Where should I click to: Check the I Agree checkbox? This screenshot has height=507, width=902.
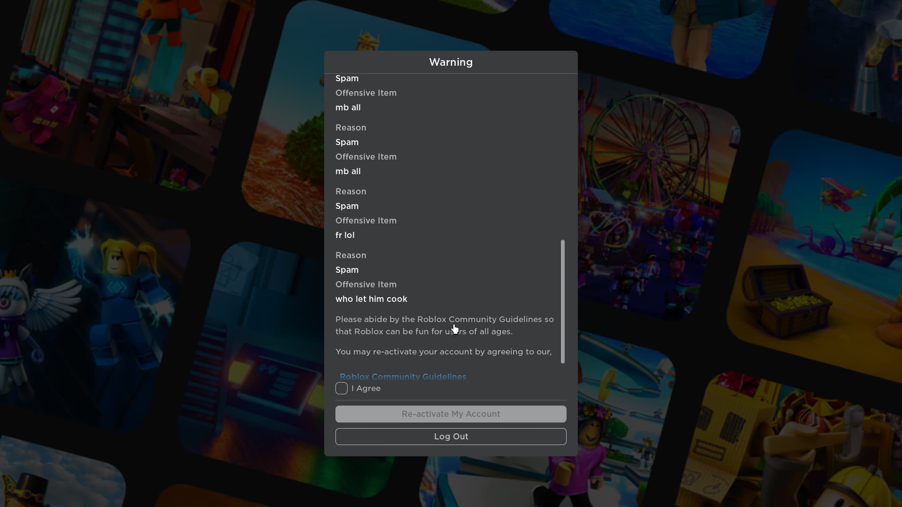(x=342, y=388)
